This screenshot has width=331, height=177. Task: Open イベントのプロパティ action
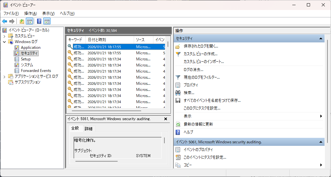(198, 150)
